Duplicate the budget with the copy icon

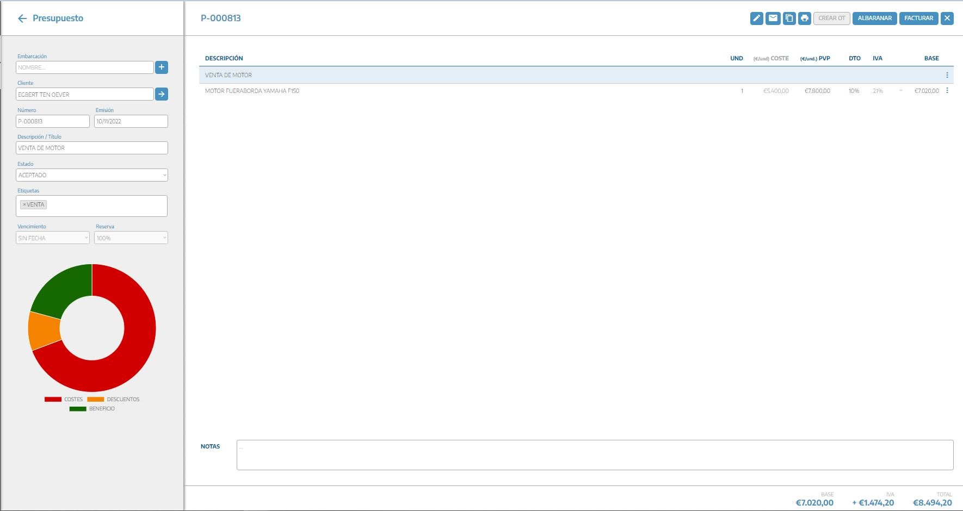click(x=789, y=18)
